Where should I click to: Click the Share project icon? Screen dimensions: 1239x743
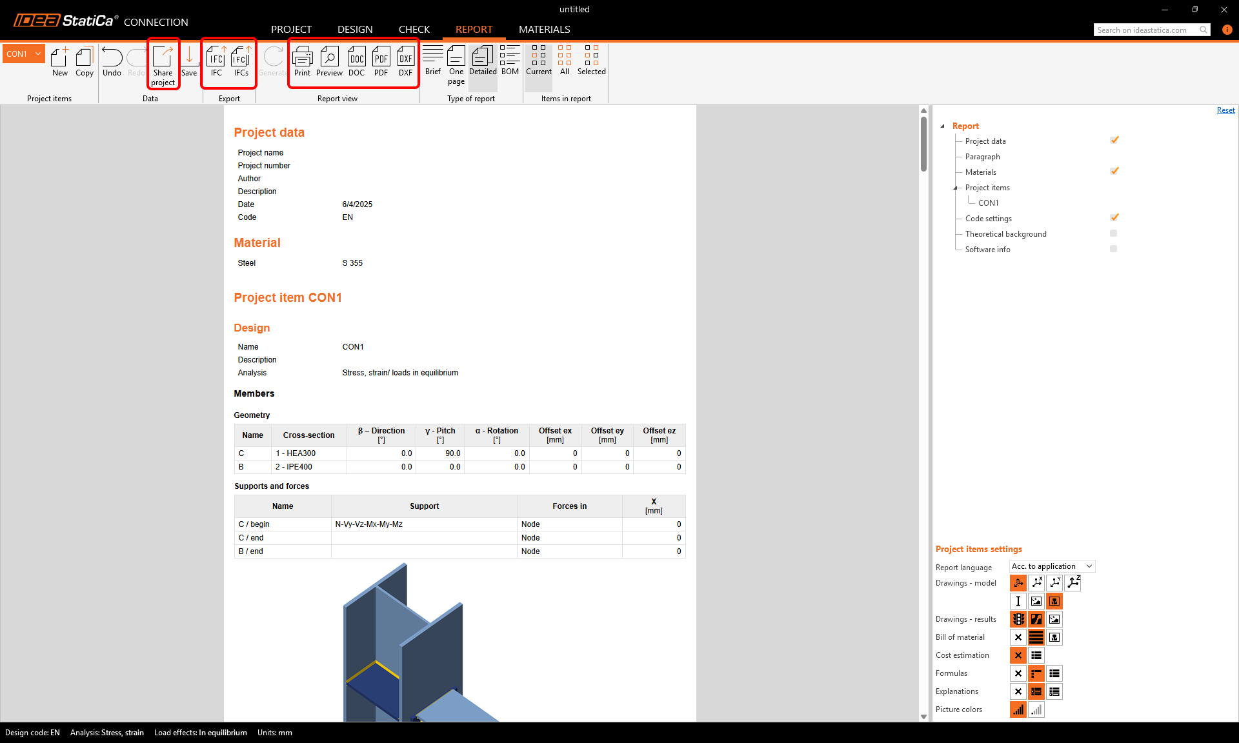163,64
